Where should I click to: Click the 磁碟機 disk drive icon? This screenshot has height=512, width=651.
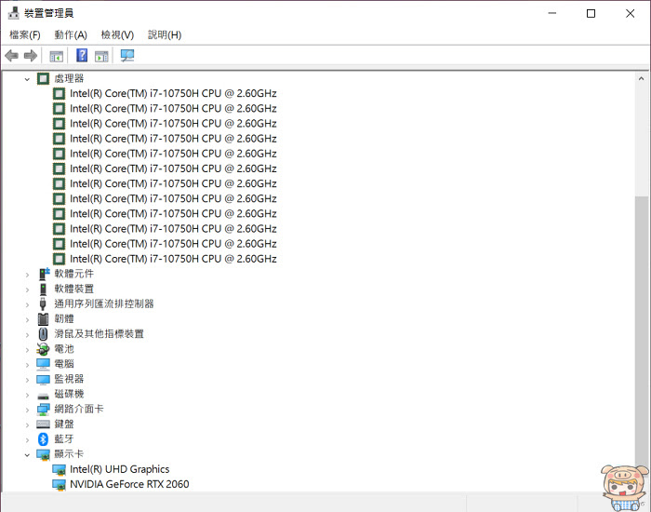[x=43, y=396]
